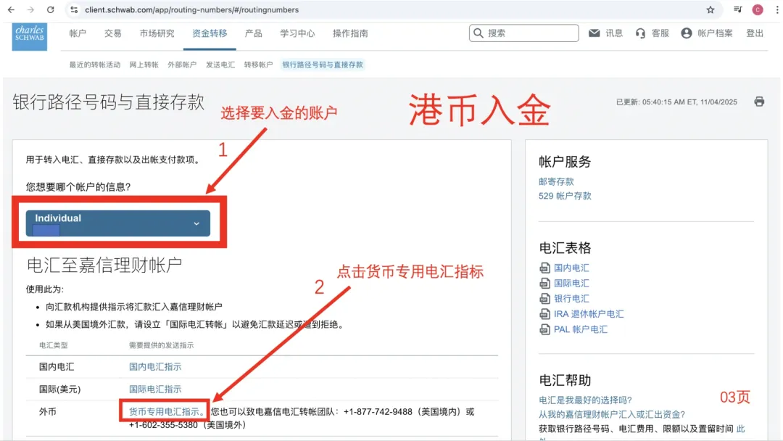This screenshot has height=441, width=783.
Task: Click the 电汇帮助 heading
Action: click(565, 380)
